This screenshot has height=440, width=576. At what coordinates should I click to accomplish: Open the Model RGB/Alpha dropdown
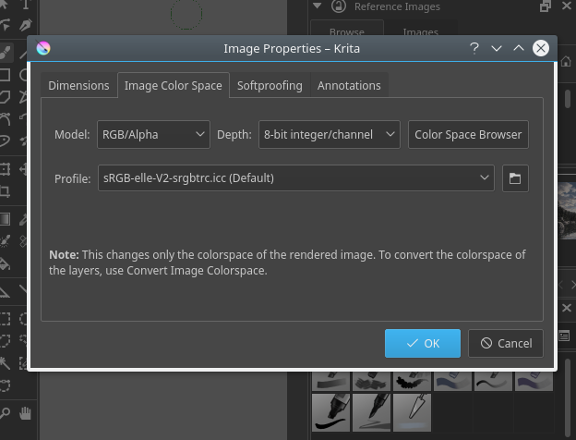(153, 135)
